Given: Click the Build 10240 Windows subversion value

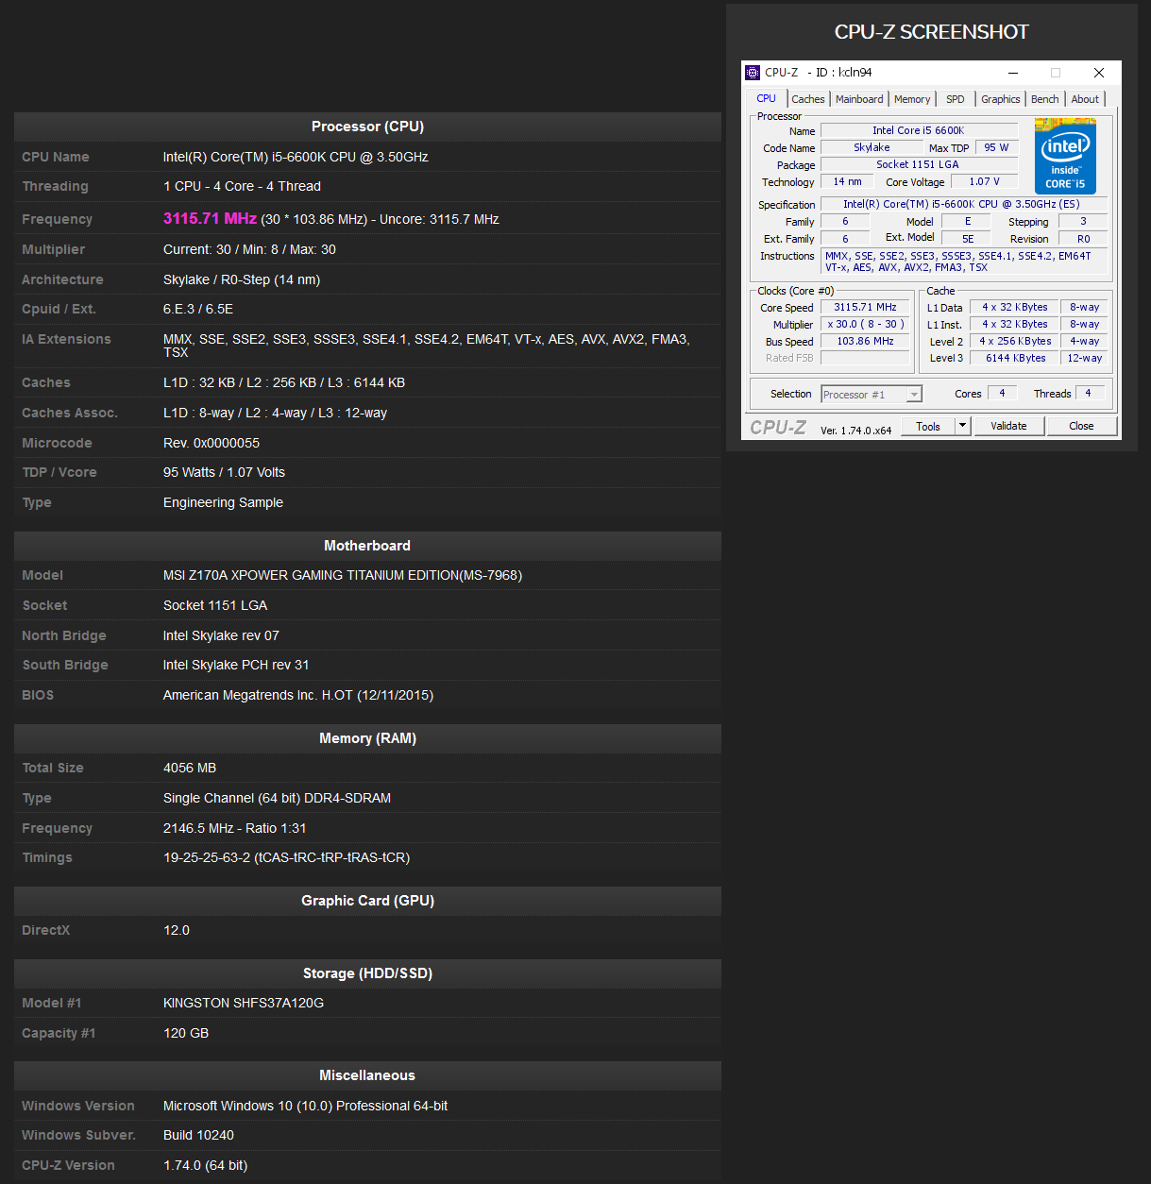Looking at the screenshot, I should [198, 1135].
